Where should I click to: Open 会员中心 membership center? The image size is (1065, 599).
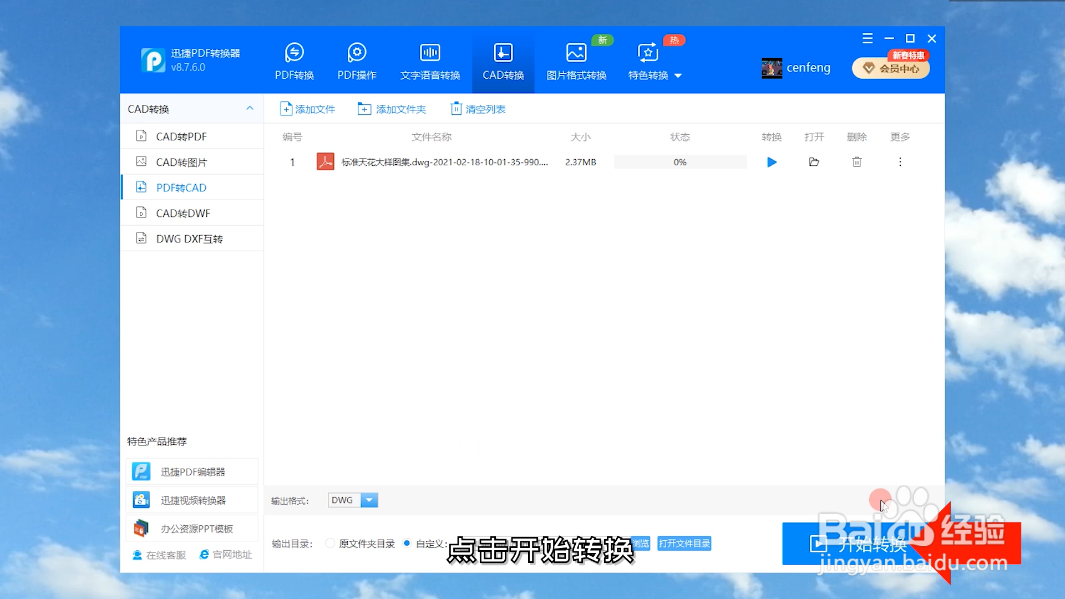pos(890,68)
